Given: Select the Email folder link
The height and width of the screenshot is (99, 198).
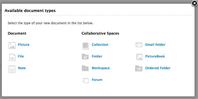Looking at the screenshot, I should click(x=155, y=45).
